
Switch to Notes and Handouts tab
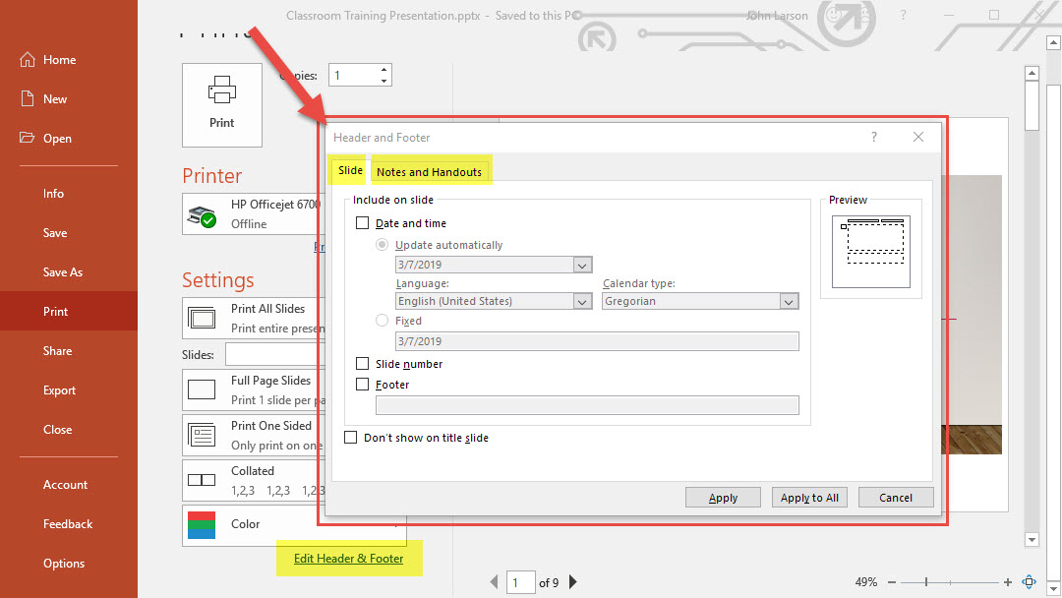429,172
